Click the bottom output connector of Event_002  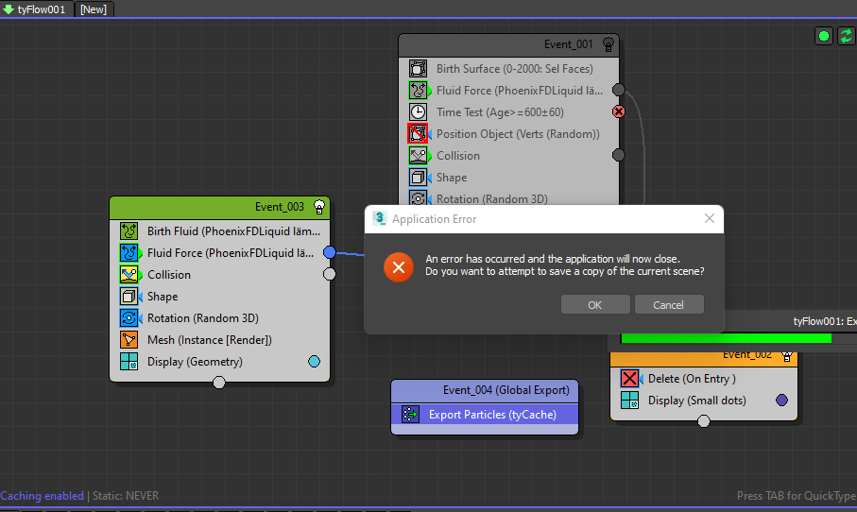tap(704, 420)
